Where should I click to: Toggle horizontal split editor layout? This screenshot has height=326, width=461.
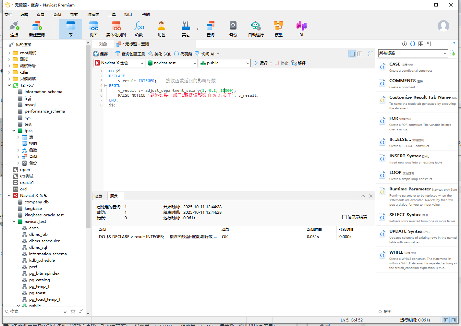tap(352, 54)
